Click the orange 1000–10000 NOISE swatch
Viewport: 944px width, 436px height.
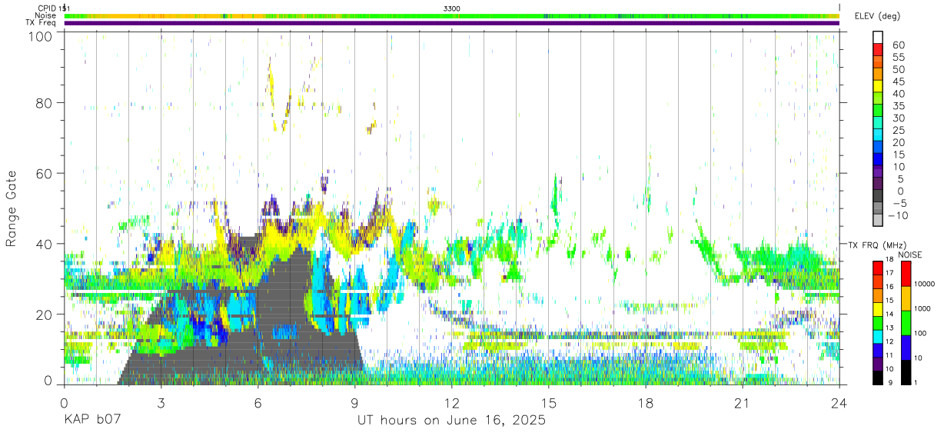coord(906,298)
